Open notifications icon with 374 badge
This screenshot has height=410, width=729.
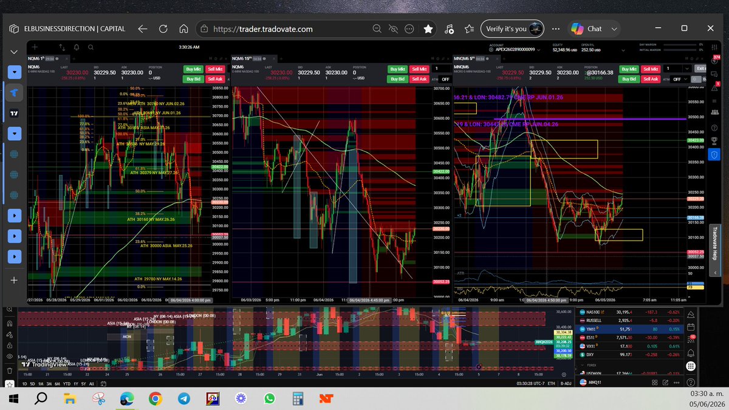coord(714,60)
